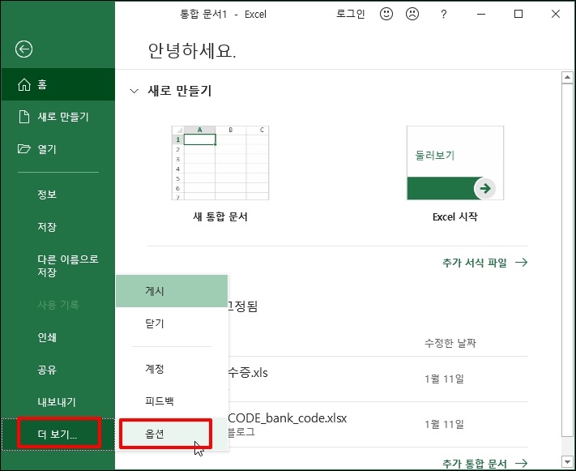Click the new document page icon

pos(24,117)
